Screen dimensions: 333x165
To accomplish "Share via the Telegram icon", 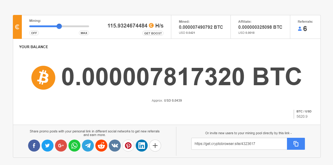I will click(x=88, y=146).
